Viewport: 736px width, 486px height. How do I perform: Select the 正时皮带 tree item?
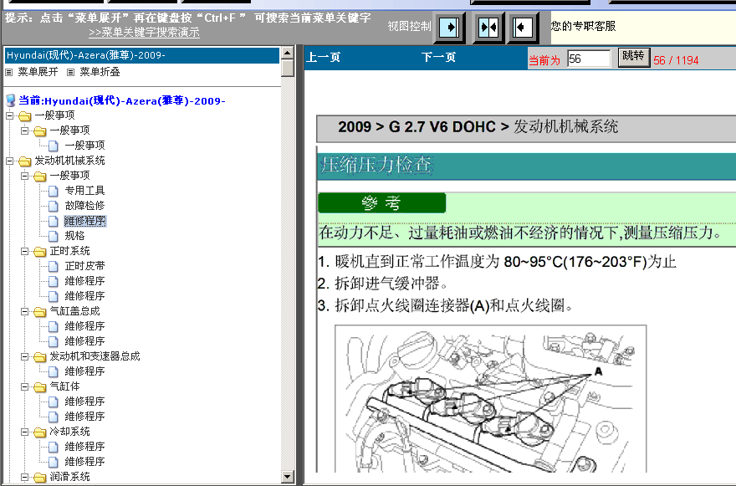click(x=84, y=266)
